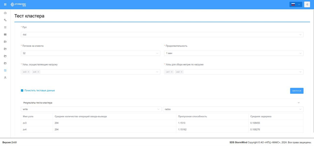Open the first folder icon below the table icon
The image size is (314, 146).
(x=5, y=42)
